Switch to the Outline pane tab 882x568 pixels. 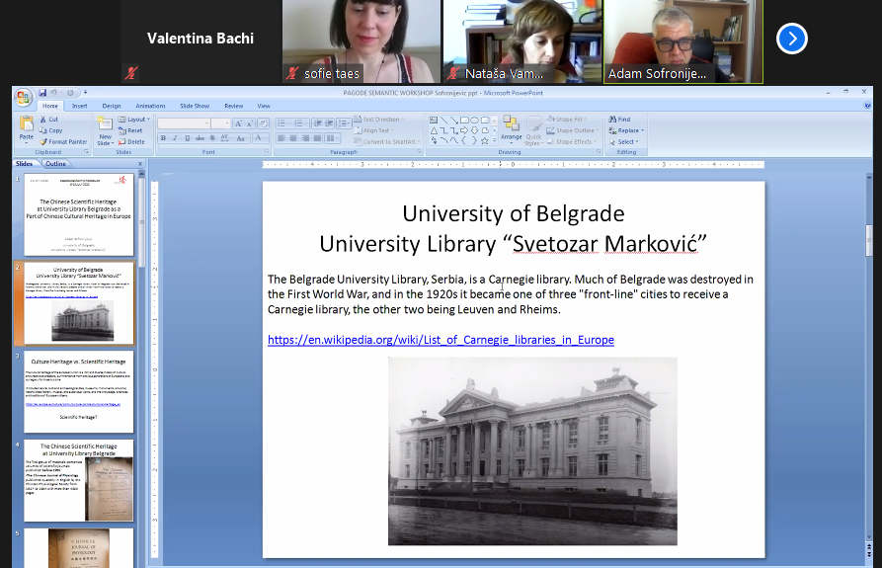pyautogui.click(x=55, y=164)
